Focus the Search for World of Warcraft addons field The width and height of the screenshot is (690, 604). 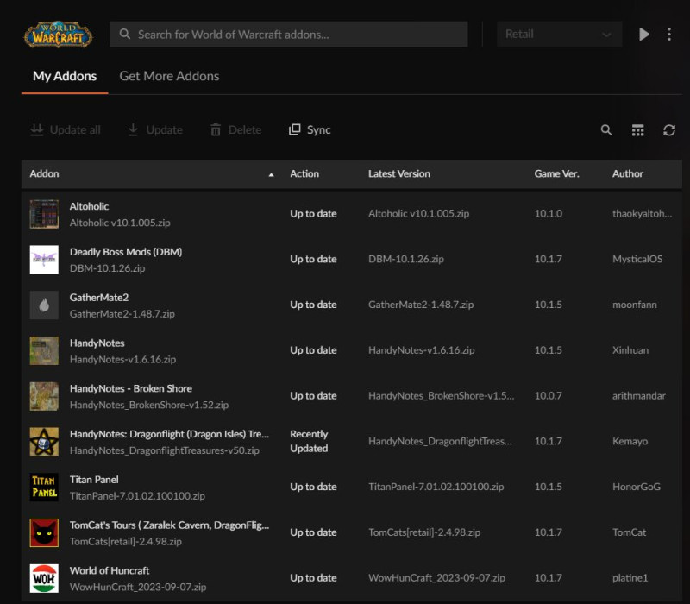(x=288, y=34)
